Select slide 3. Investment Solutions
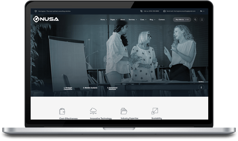 (112, 89)
